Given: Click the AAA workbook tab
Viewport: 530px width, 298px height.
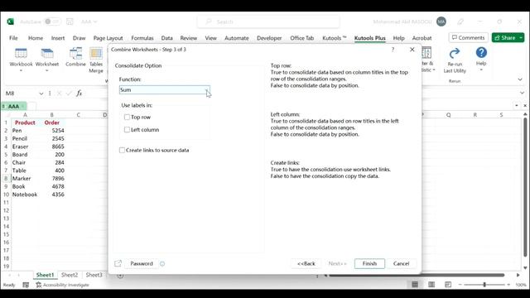Looking at the screenshot, I should point(13,107).
